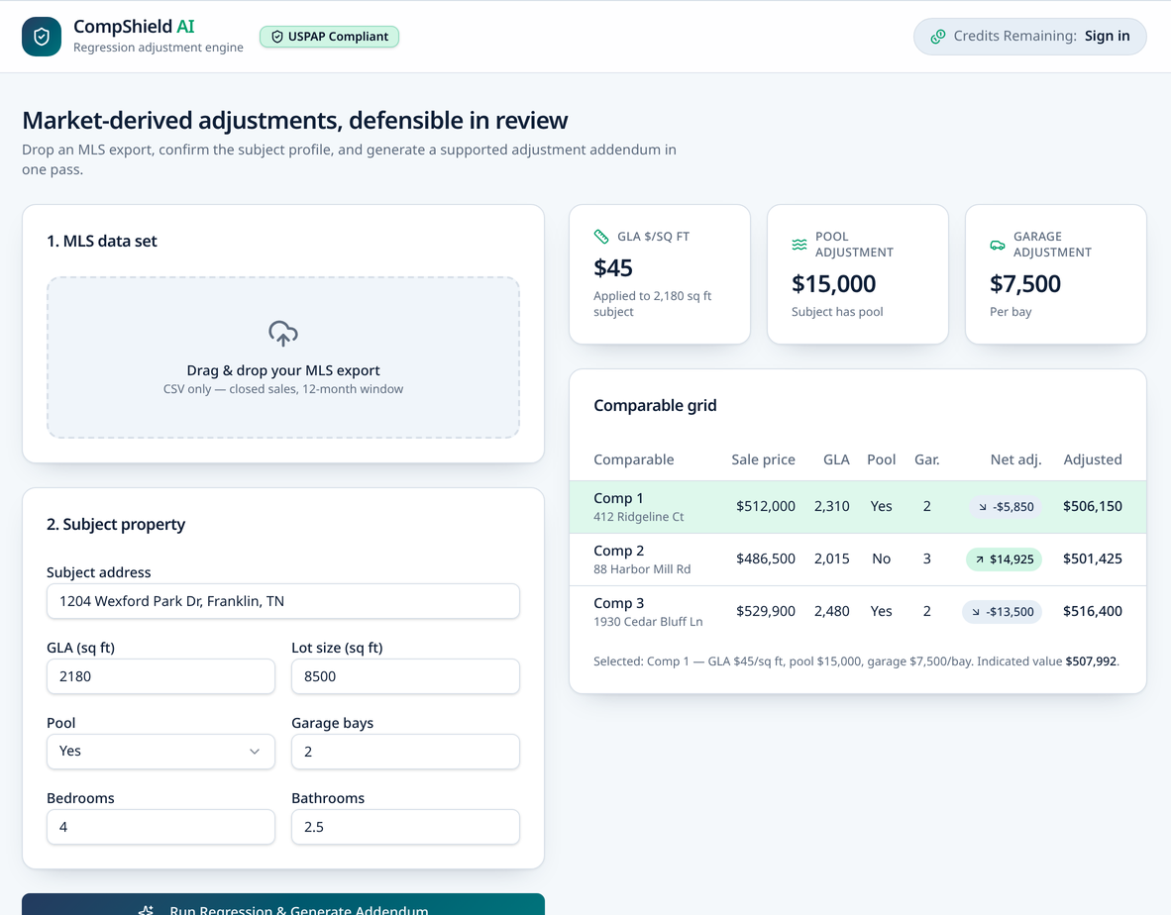Click the $15,000 pool adjustment value

(x=833, y=283)
